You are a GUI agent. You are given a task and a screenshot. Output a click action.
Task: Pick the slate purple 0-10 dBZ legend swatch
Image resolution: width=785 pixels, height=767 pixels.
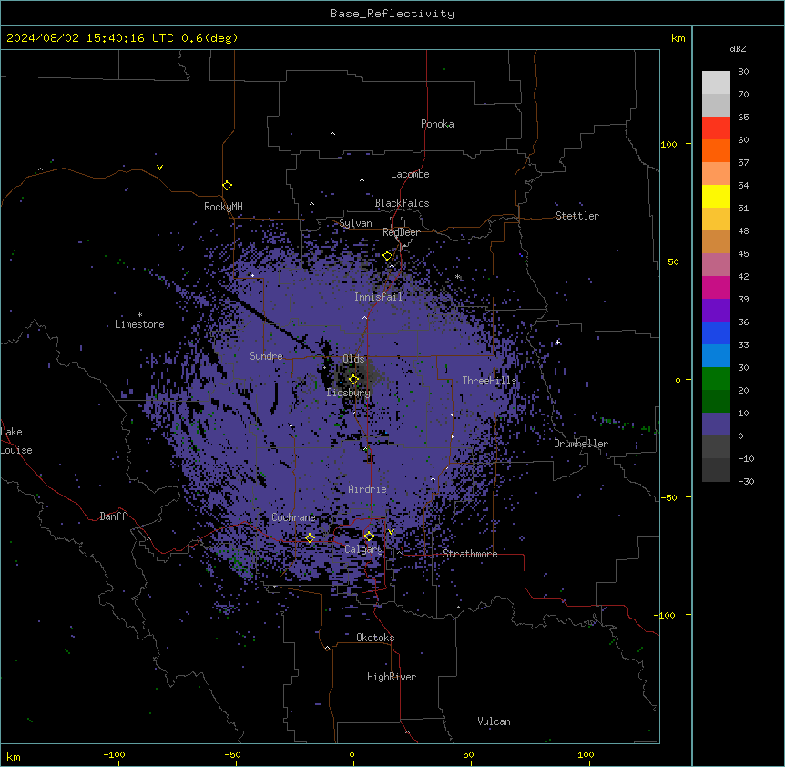tap(716, 424)
